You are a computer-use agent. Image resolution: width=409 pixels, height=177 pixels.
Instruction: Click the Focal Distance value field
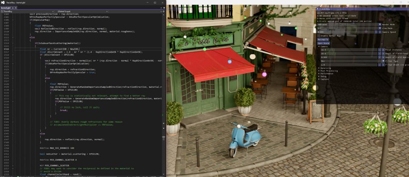[x=349, y=50]
